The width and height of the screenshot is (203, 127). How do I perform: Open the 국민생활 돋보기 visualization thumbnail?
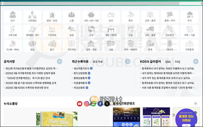(156, 117)
